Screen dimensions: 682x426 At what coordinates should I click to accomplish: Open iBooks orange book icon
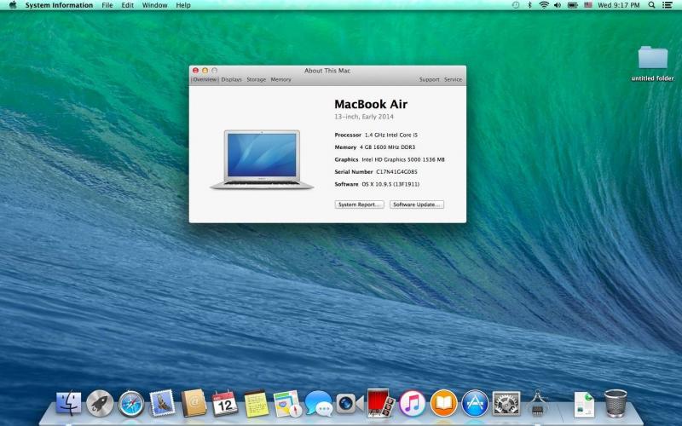point(443,403)
